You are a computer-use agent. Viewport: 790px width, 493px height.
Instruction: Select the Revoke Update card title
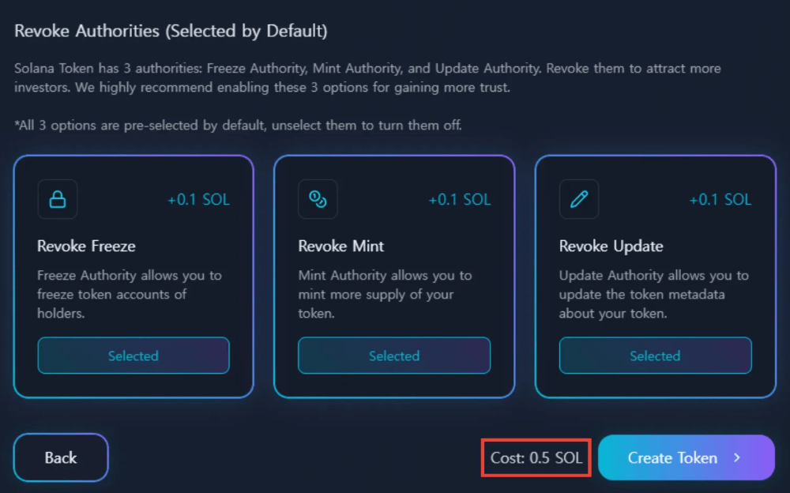(x=611, y=246)
